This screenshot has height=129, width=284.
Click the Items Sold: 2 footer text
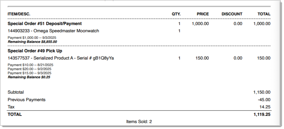pos(139,121)
